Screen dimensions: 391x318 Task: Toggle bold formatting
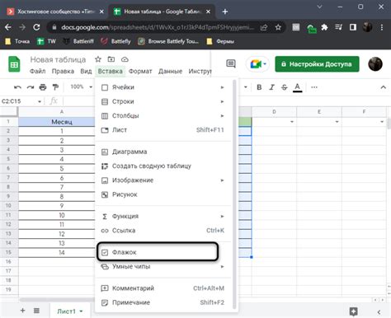click(x=259, y=87)
